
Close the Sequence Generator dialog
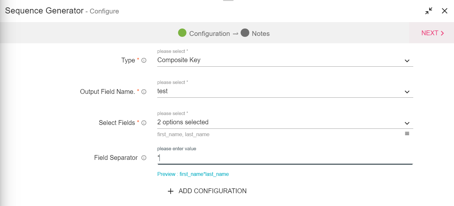(444, 11)
